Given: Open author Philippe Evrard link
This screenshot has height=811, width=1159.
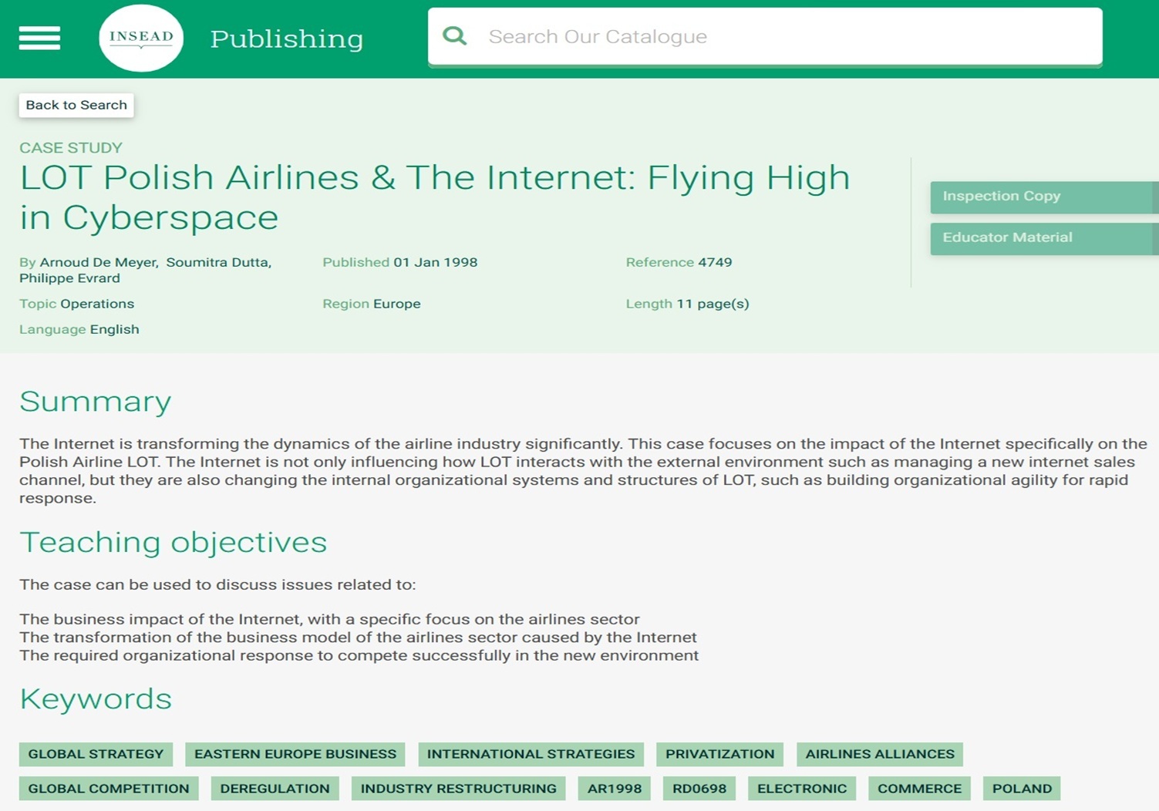Looking at the screenshot, I should (69, 278).
